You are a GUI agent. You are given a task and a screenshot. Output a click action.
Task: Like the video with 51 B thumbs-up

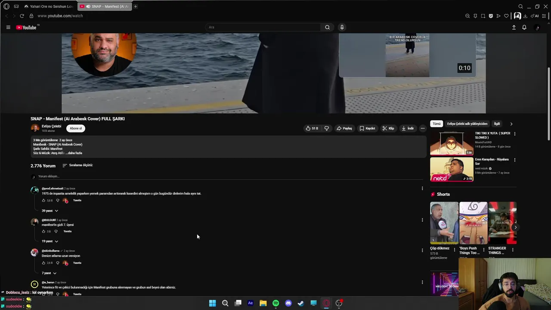[x=312, y=128]
